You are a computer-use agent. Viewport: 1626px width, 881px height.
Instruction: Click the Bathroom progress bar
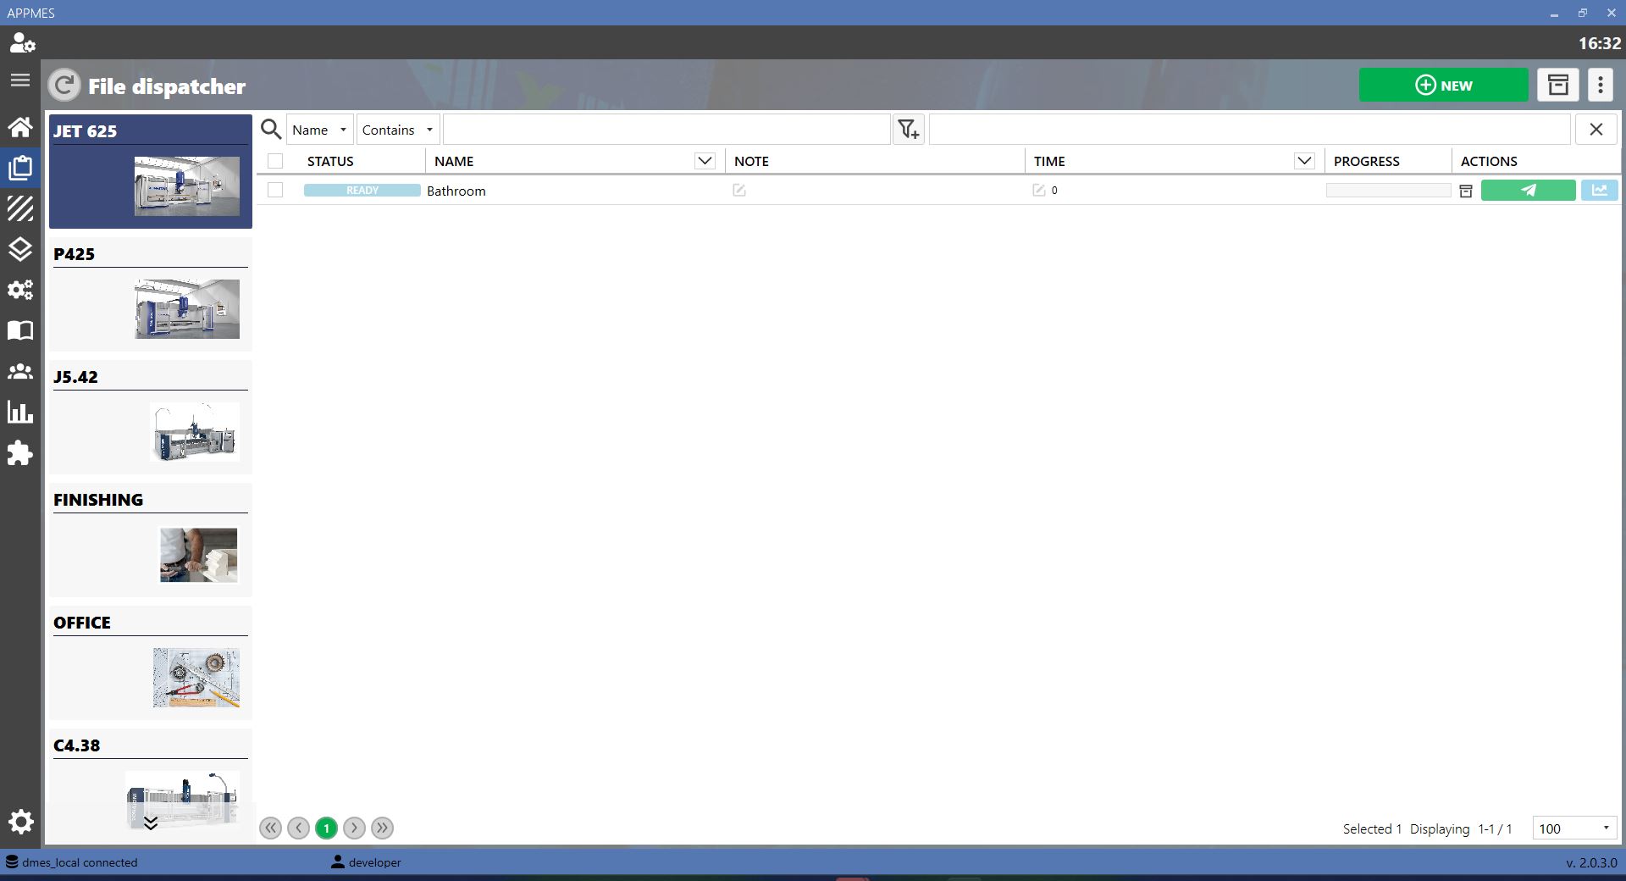click(x=1389, y=191)
